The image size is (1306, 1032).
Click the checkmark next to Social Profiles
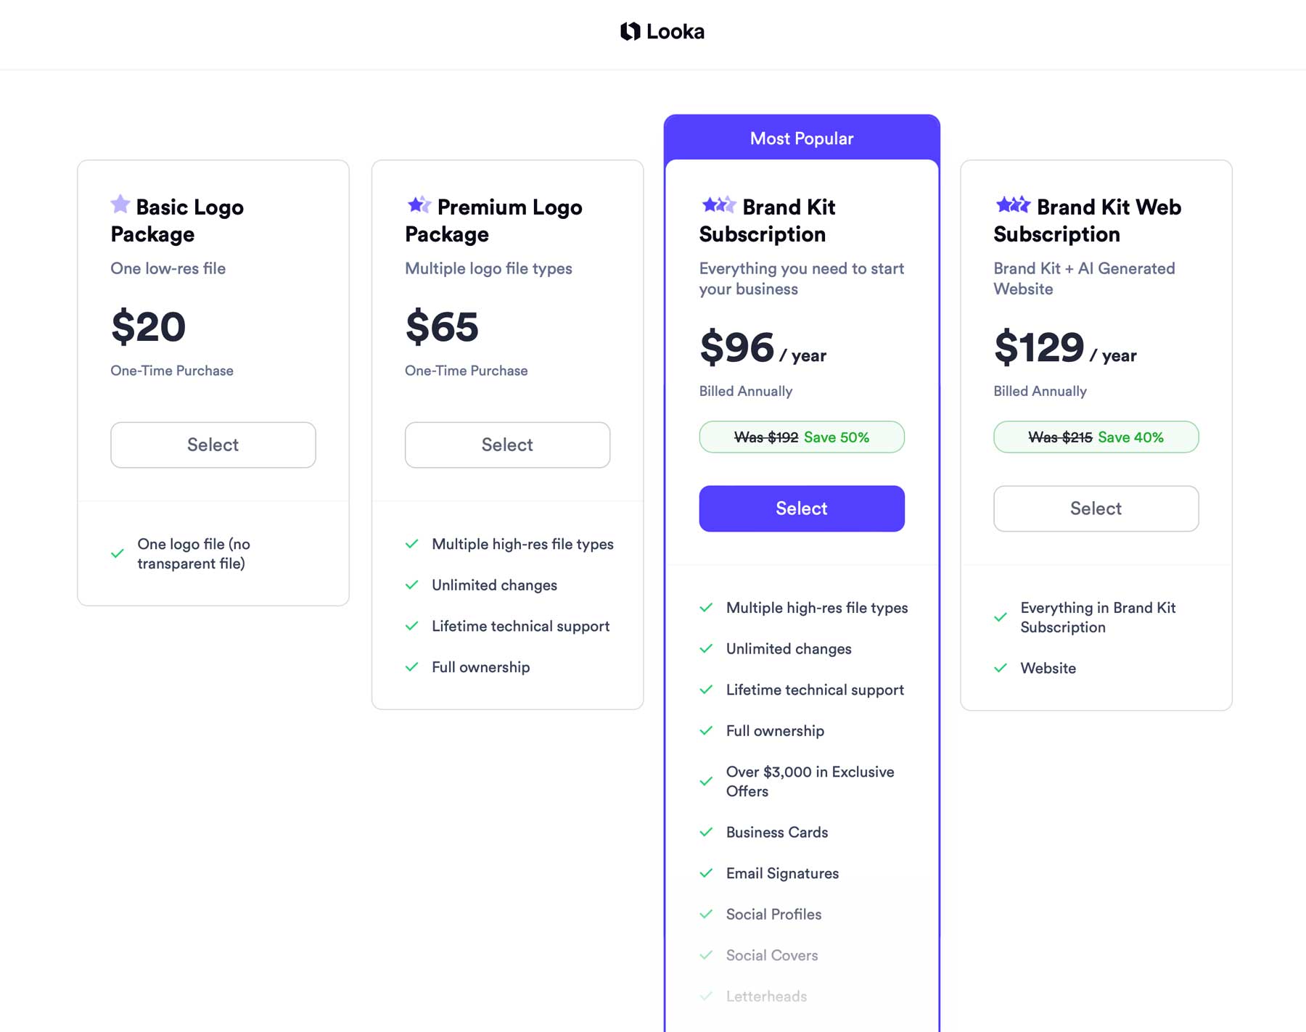[707, 915]
